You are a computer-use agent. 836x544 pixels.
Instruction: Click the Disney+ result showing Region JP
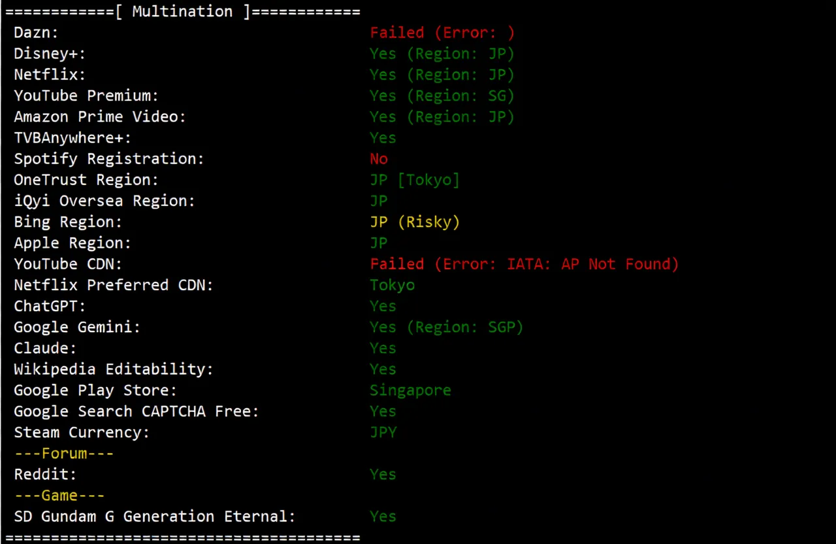[x=442, y=53]
